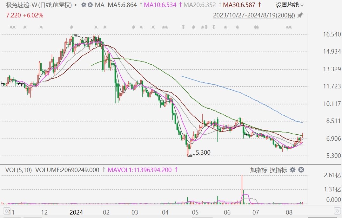Click the MA indicator label

point(99,5)
